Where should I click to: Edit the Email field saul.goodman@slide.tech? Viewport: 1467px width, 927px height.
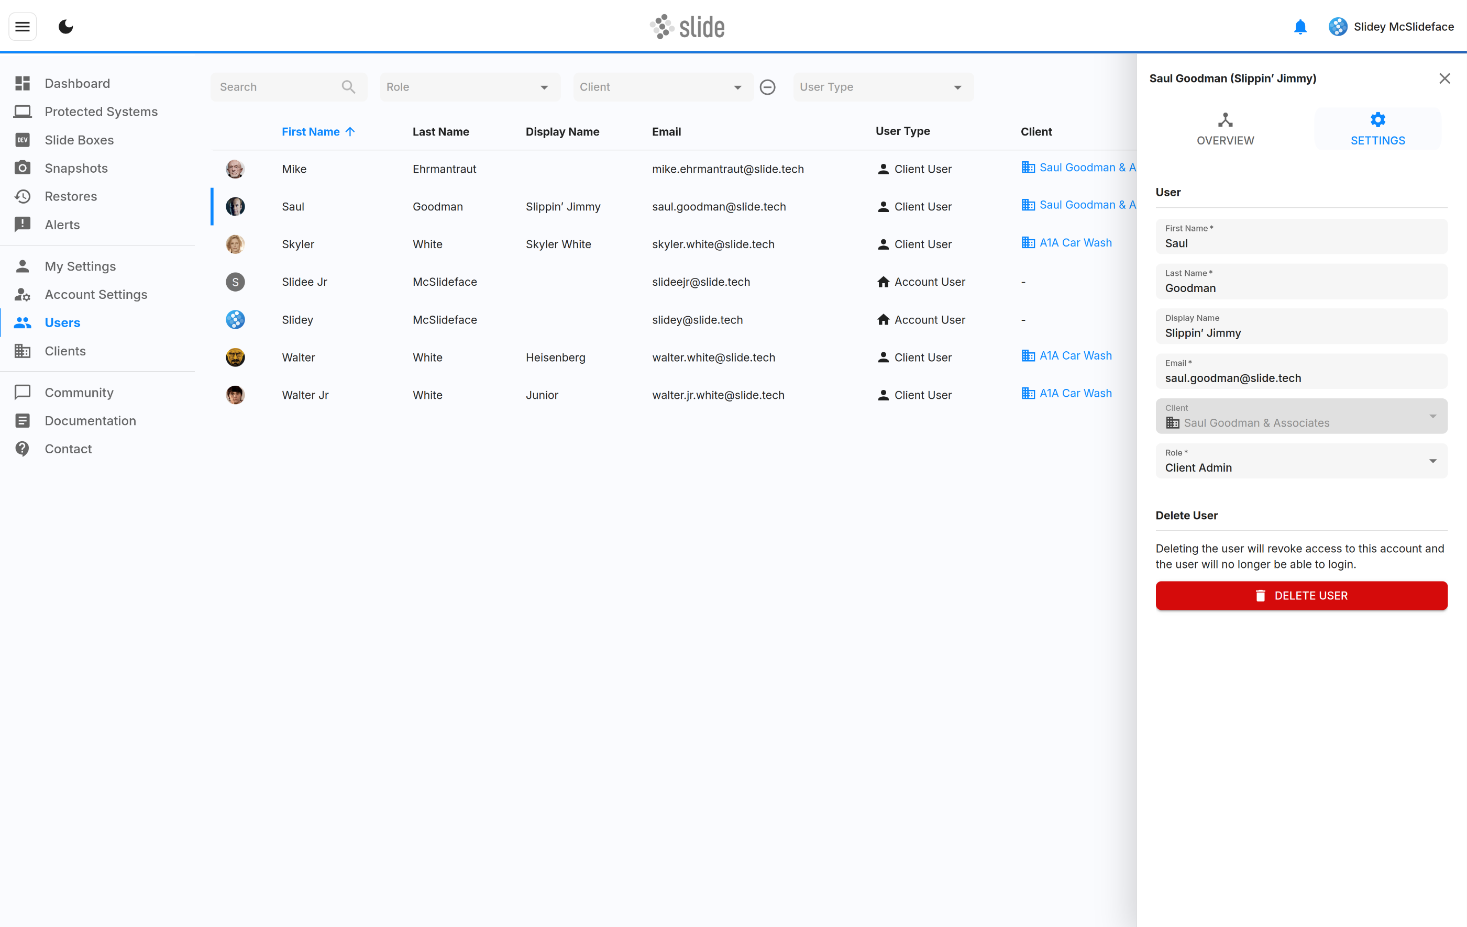(x=1301, y=371)
